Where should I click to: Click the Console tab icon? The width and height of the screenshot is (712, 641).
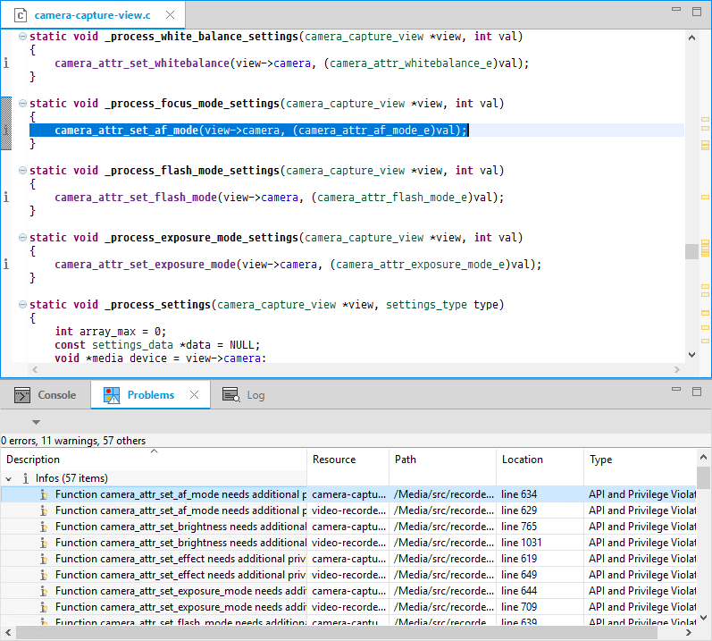click(x=22, y=395)
